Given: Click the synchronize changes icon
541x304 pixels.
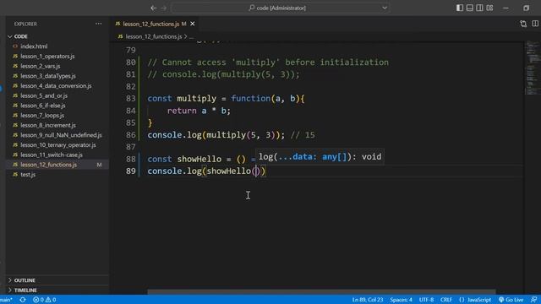Looking at the screenshot, I should (x=23, y=300).
